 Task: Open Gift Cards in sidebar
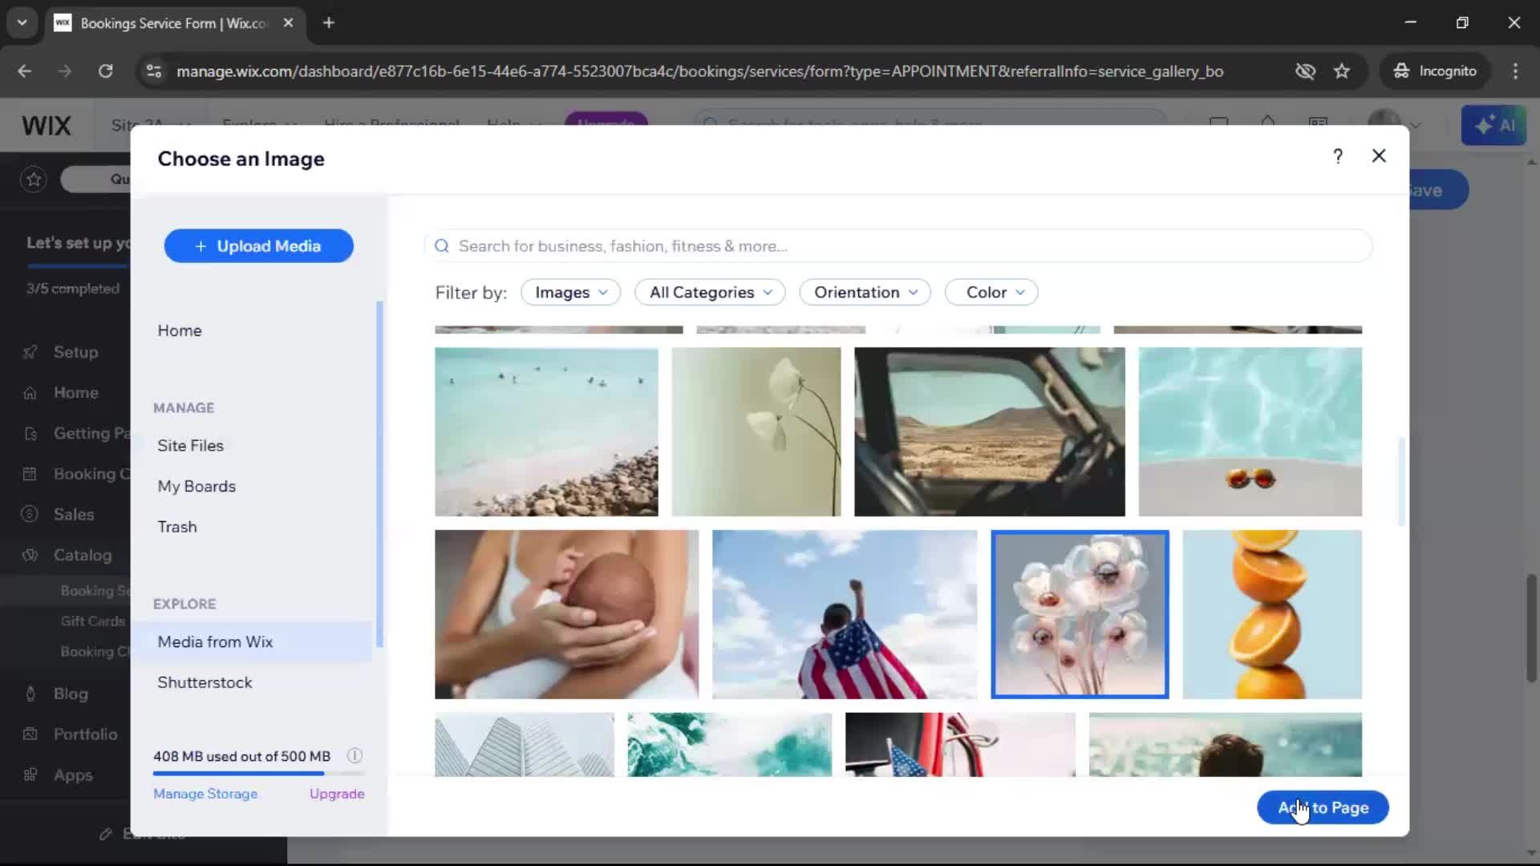coord(93,621)
